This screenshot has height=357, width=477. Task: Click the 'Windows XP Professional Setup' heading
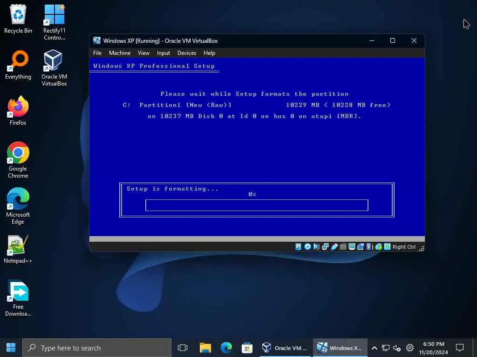point(154,66)
